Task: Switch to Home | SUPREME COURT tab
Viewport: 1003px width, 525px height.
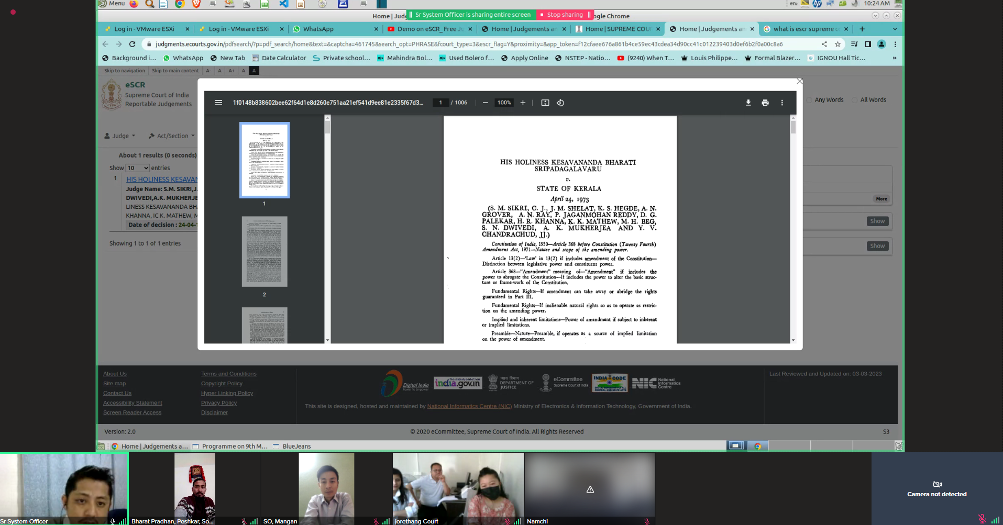Action: point(618,29)
